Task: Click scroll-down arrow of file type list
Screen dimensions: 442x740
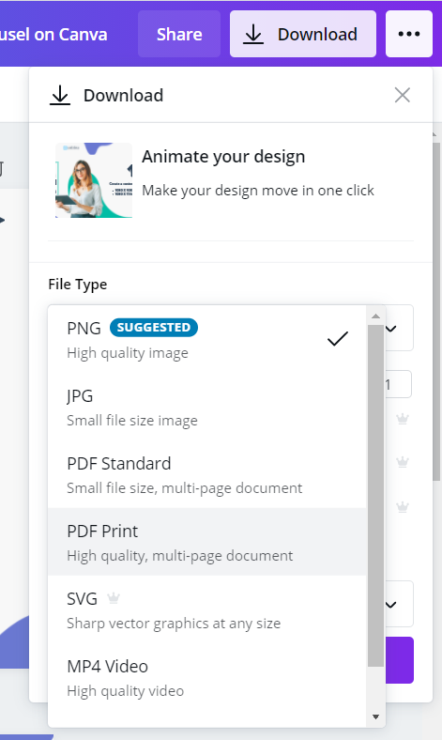Action: click(x=376, y=717)
